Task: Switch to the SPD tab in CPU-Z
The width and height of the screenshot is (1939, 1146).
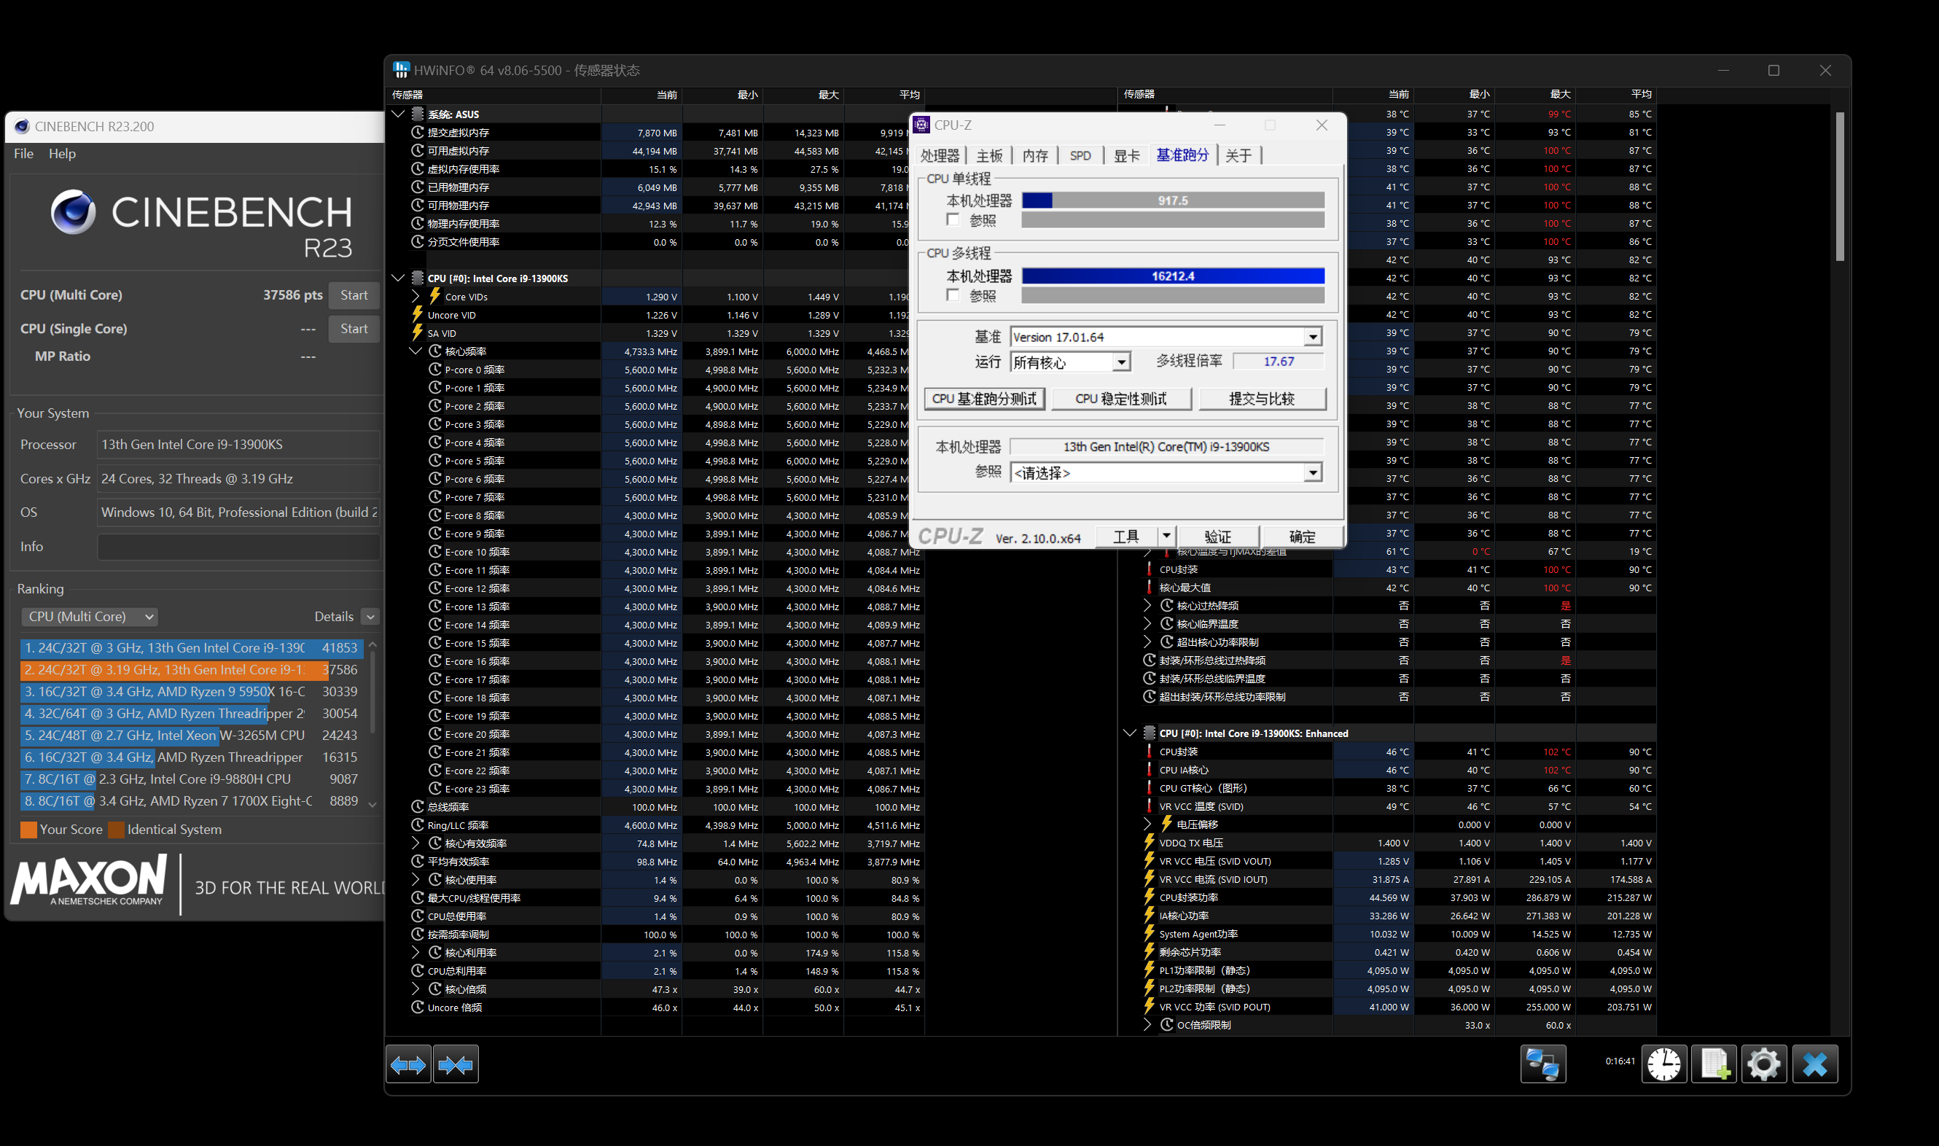Action: tap(1080, 156)
